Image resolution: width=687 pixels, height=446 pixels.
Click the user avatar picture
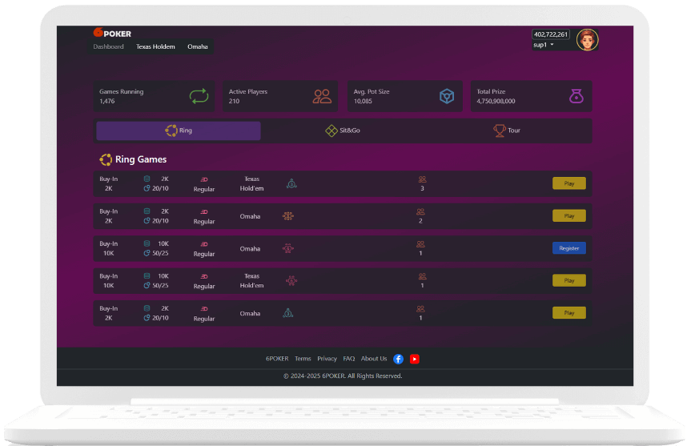[x=587, y=39]
